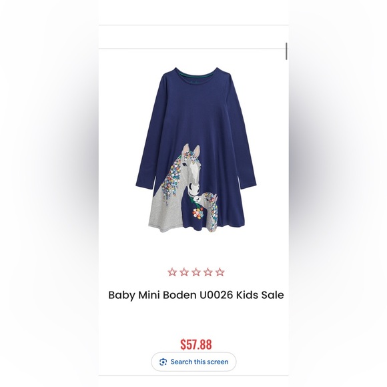Tap the lens icon beside Search this screen
This screenshot has height=387, width=387.
click(x=163, y=362)
